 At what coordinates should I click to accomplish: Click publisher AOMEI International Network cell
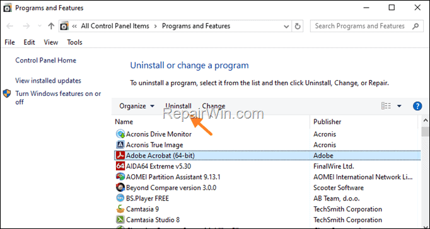(x=363, y=177)
